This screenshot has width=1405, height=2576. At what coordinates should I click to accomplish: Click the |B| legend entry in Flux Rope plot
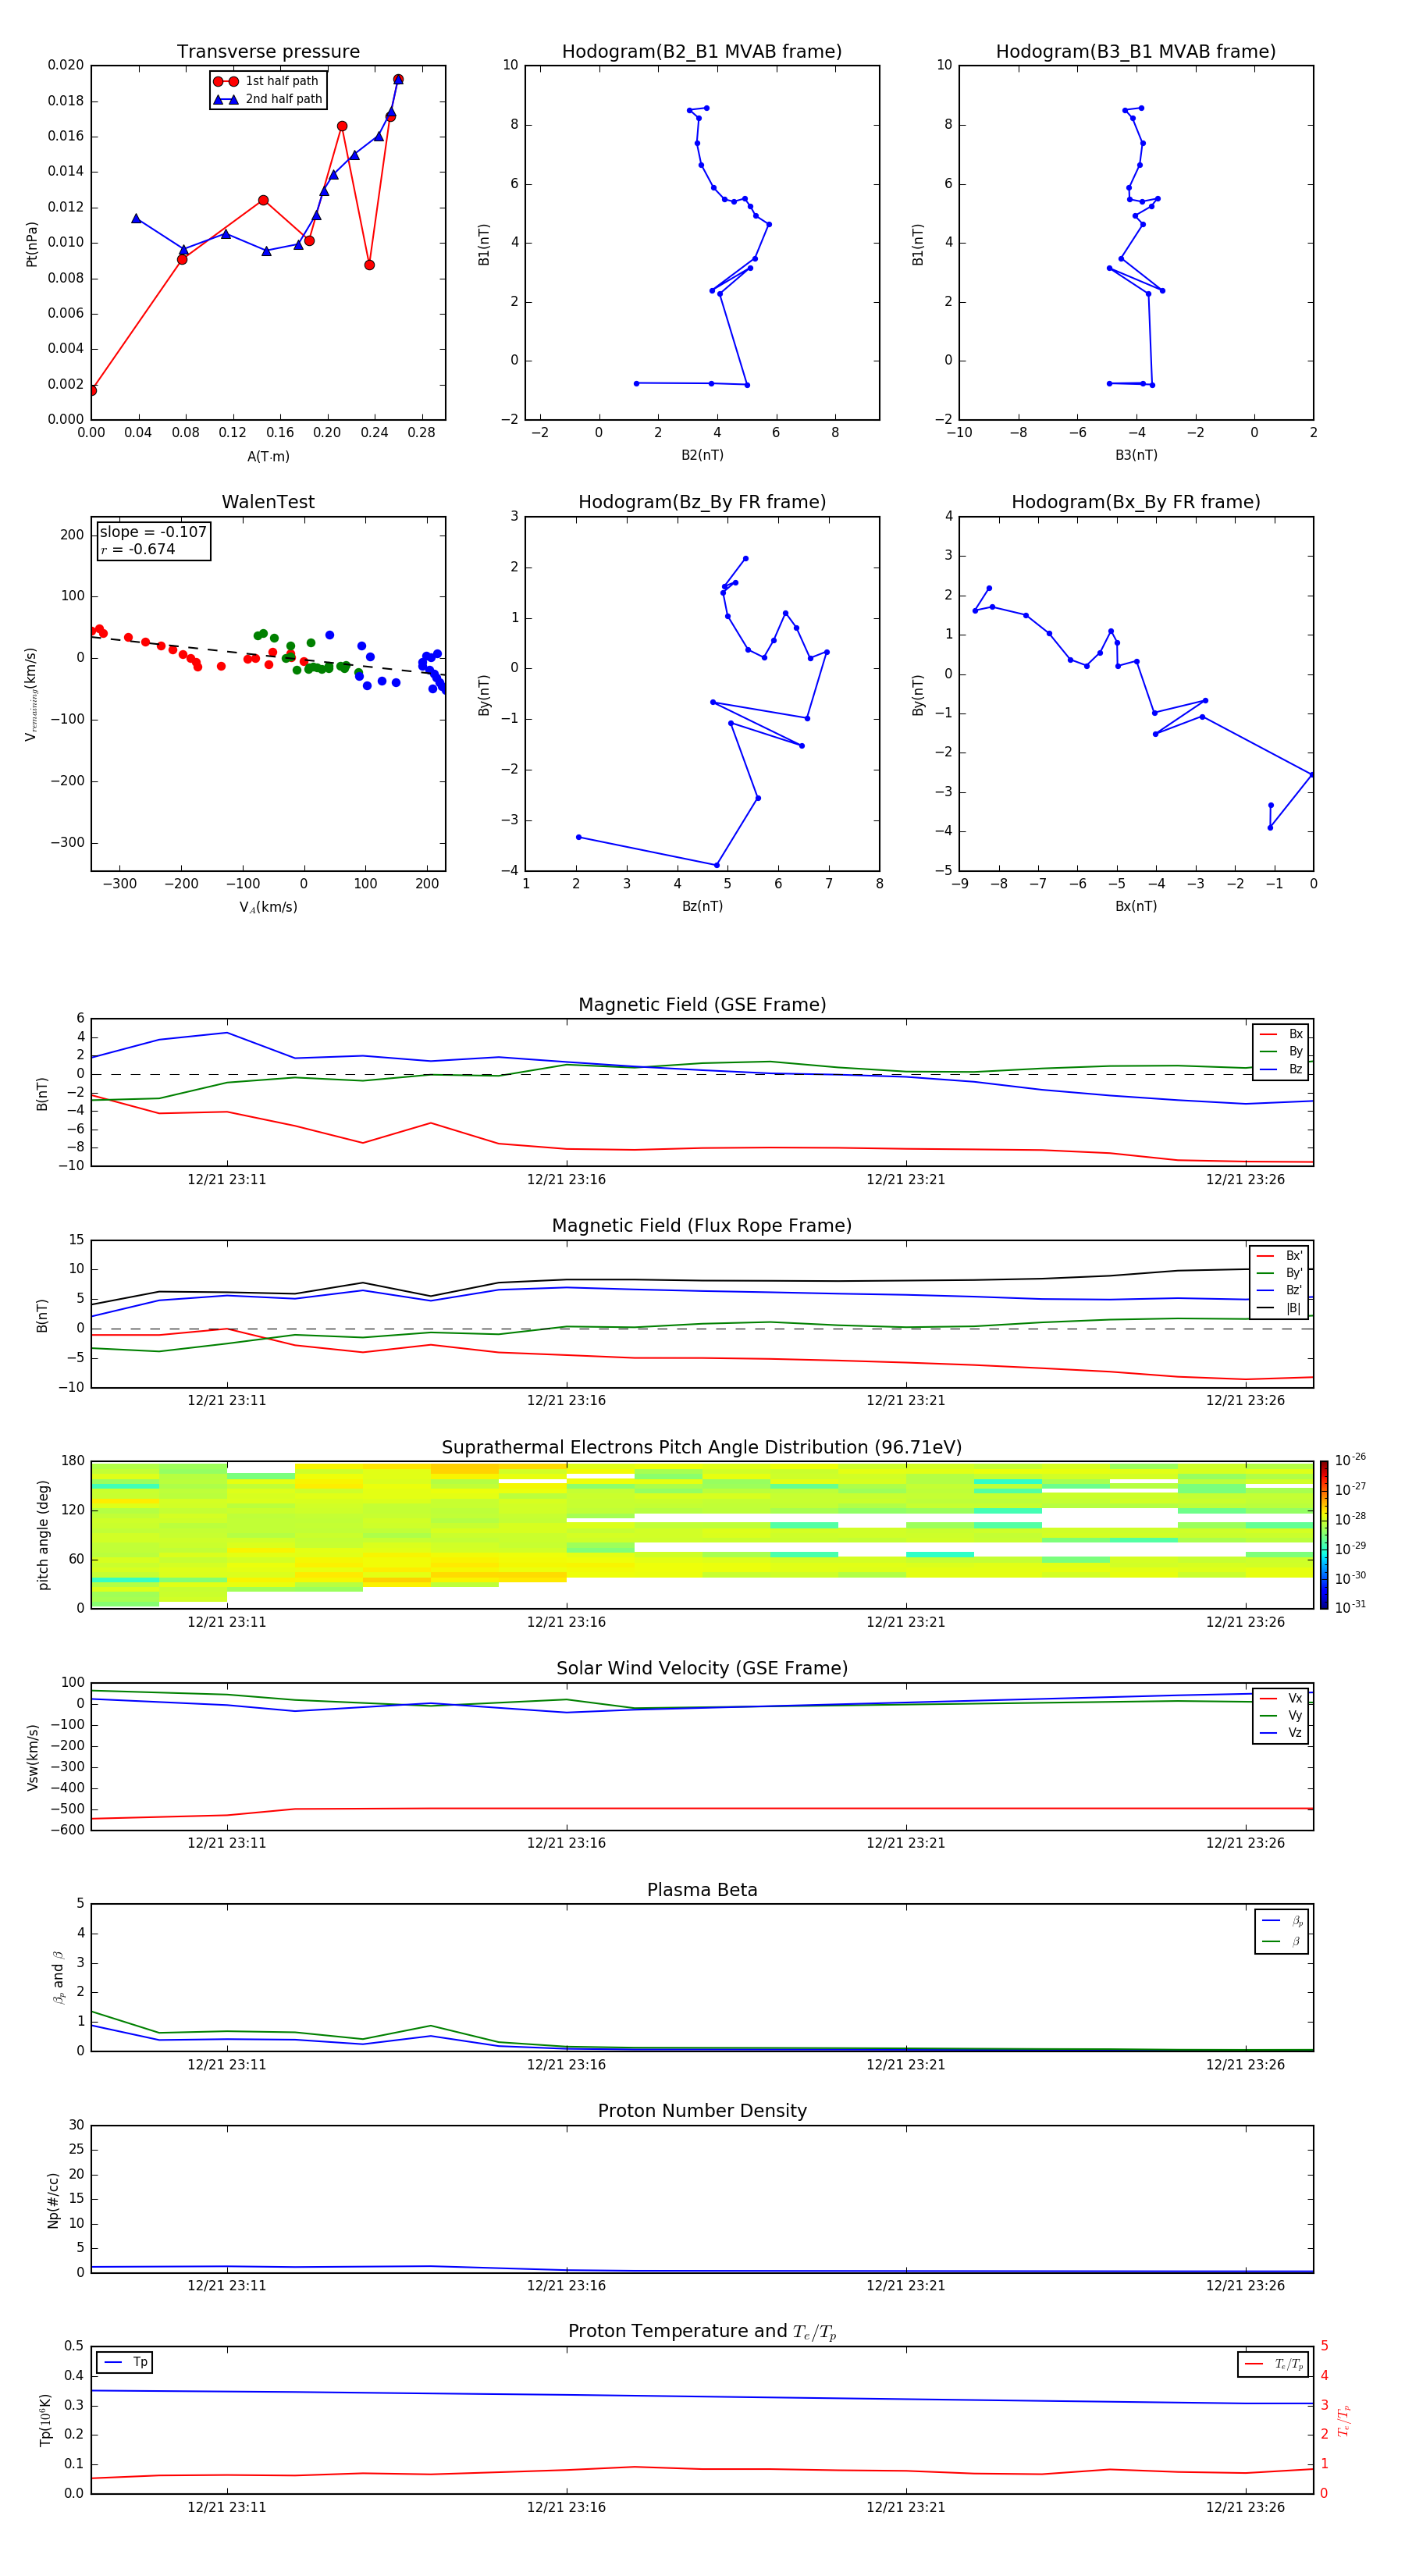1279,1308
